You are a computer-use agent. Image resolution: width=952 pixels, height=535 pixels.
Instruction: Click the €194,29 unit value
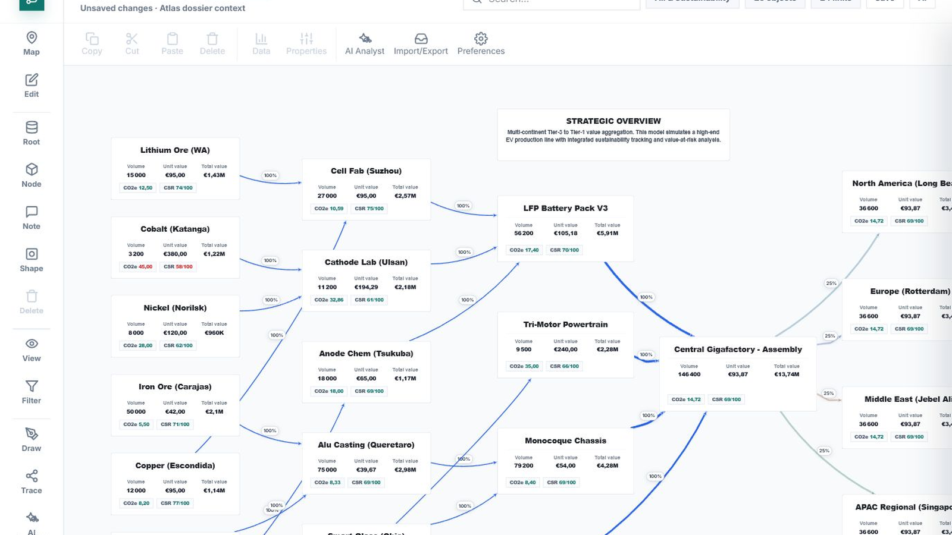(366, 287)
